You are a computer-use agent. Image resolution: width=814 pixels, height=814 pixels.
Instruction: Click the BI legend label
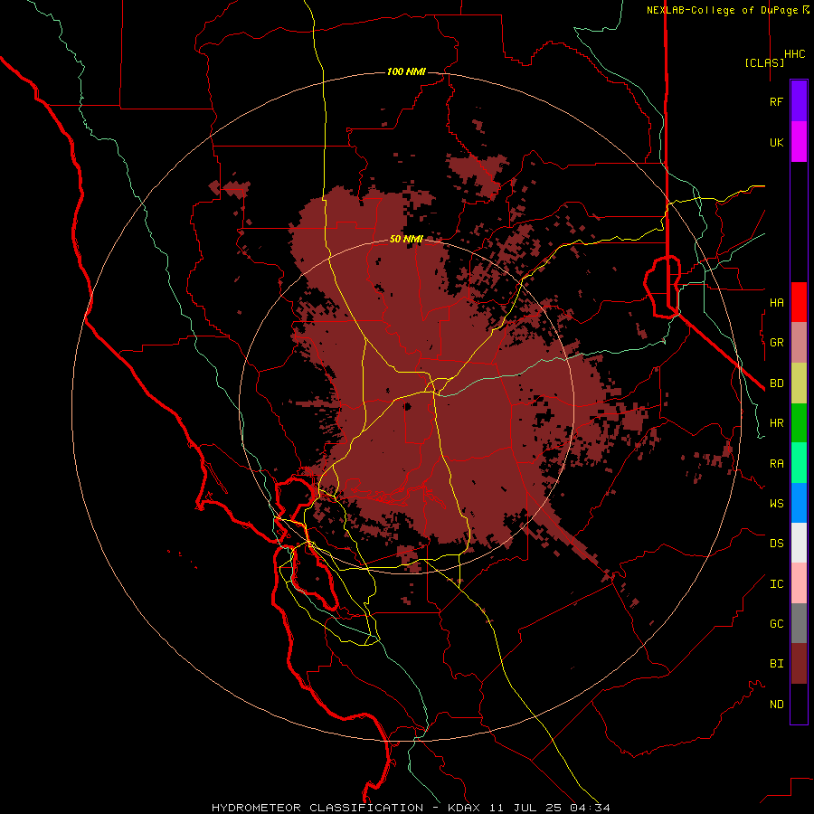[776, 664]
